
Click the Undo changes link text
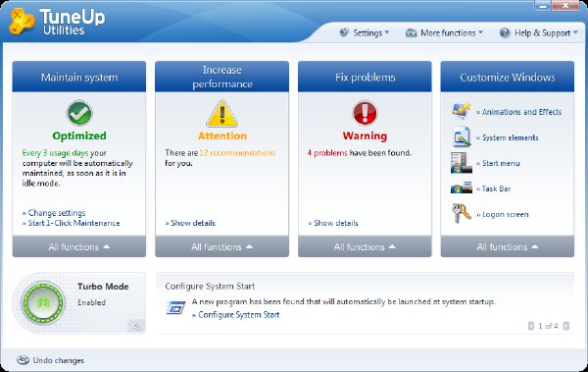tap(59, 360)
